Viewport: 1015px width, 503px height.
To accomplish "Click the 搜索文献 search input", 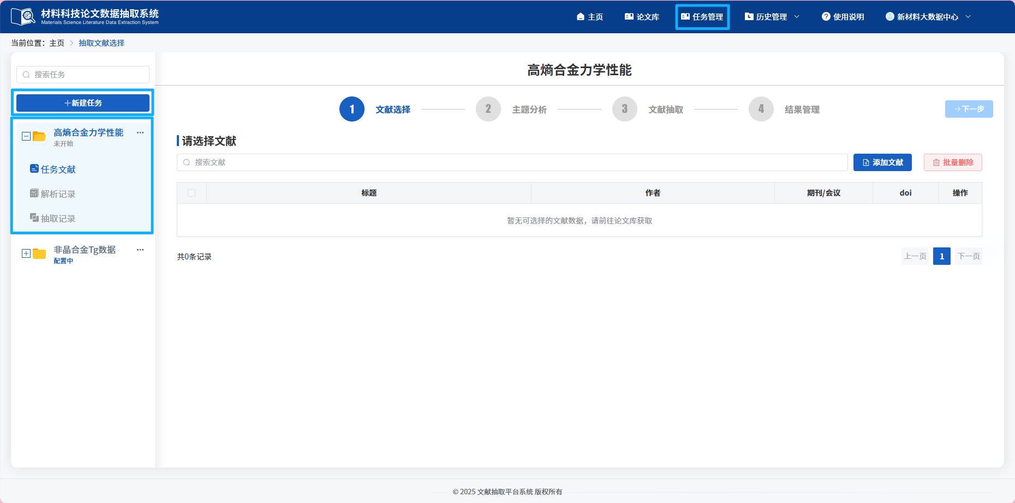I will pyautogui.click(x=512, y=162).
